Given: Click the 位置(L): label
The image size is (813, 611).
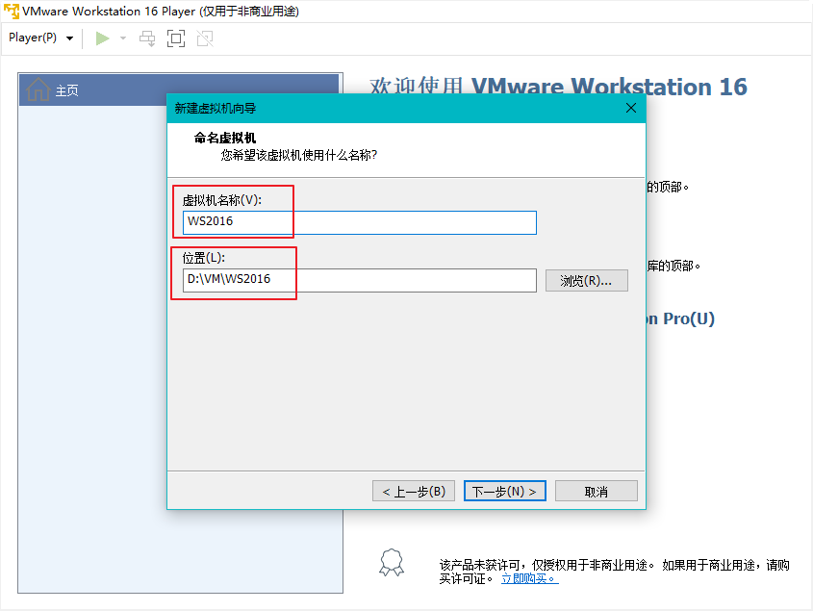Looking at the screenshot, I should pos(203,257).
